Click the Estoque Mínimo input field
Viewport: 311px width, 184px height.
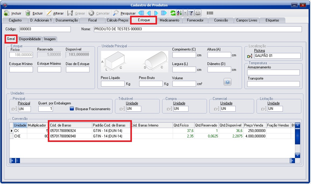(x=21, y=70)
